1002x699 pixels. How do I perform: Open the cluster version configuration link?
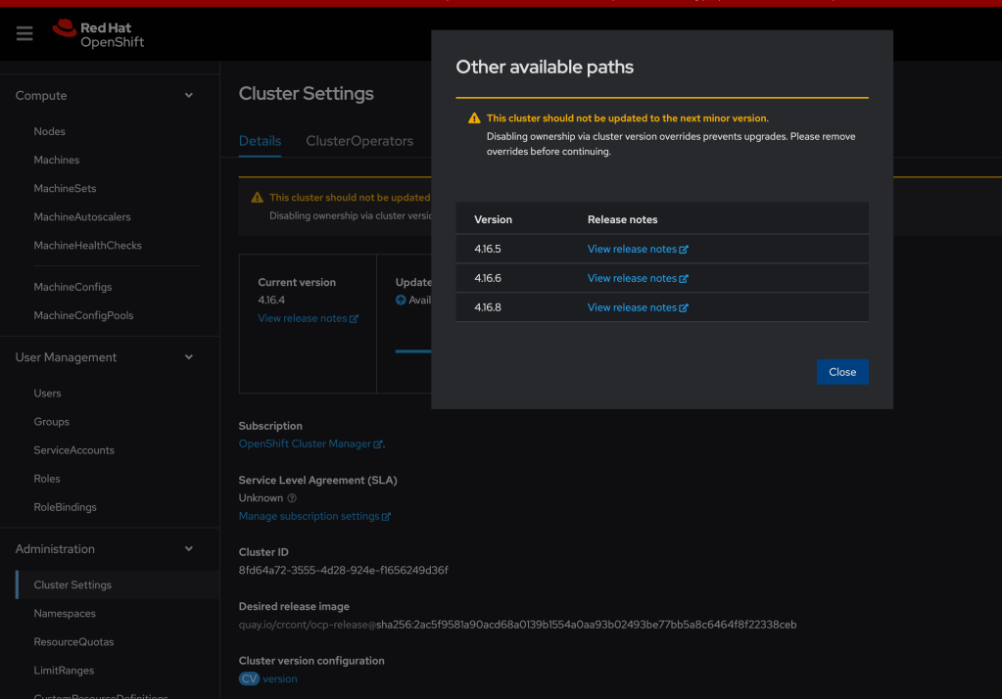pyautogui.click(x=280, y=679)
